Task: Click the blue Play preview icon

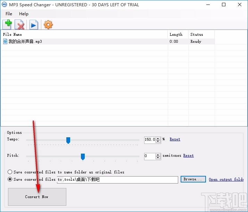Action: point(34,25)
